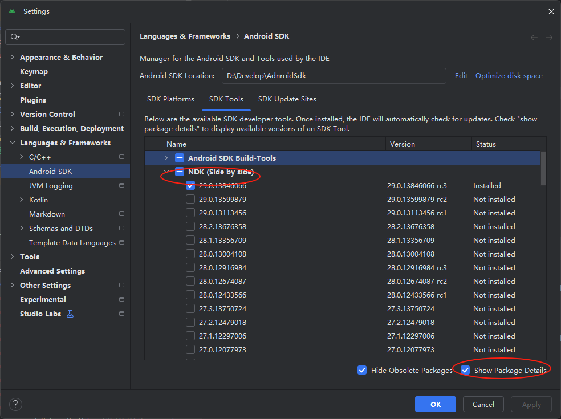This screenshot has width=561, height=419.
Task: Click project-level icon beside Schemas and DTDs
Action: click(121, 228)
